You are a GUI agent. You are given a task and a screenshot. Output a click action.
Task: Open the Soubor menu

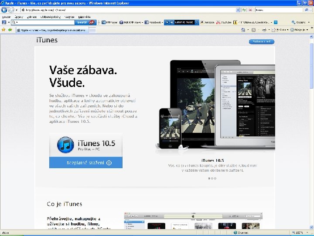(x=6, y=17)
